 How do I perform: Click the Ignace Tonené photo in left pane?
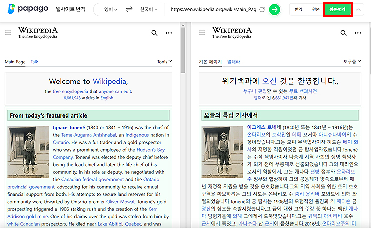(28, 152)
